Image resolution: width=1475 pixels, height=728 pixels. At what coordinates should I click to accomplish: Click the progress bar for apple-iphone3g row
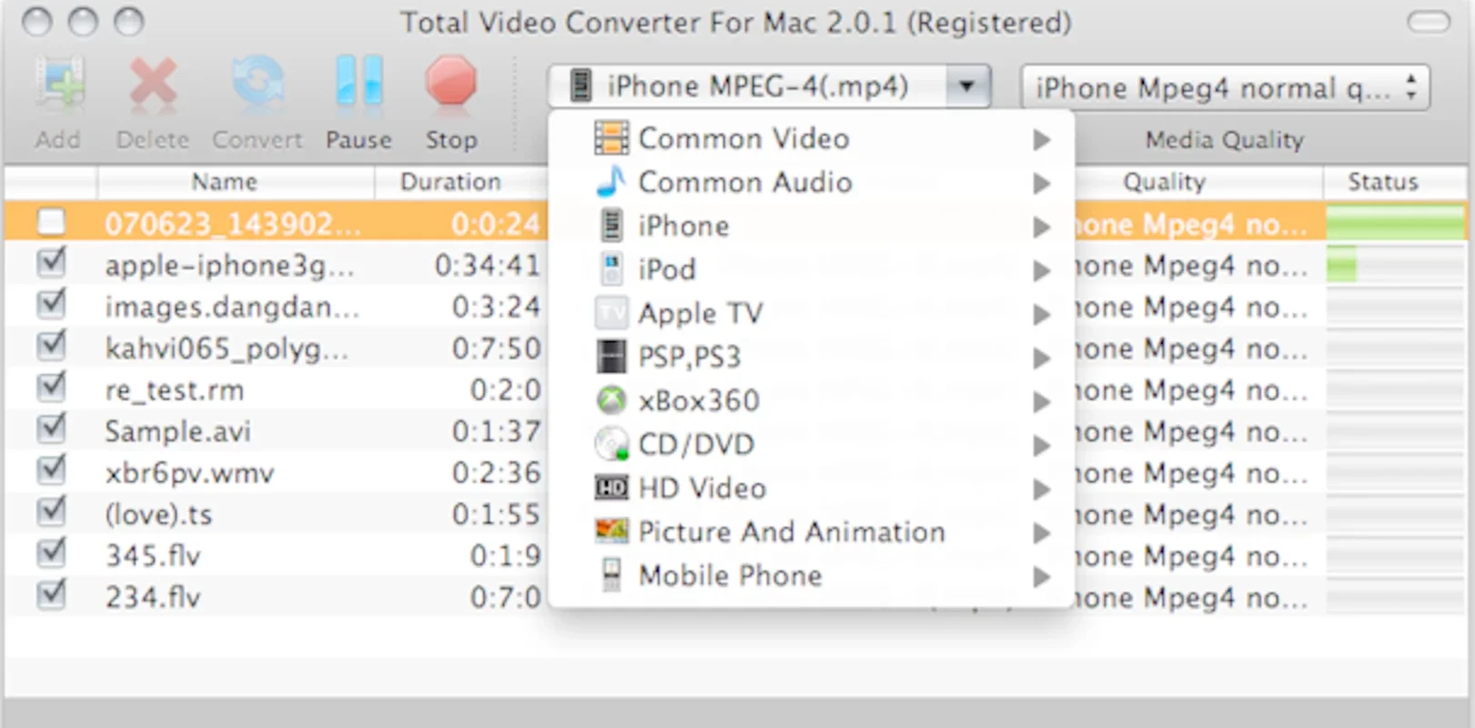click(1395, 265)
